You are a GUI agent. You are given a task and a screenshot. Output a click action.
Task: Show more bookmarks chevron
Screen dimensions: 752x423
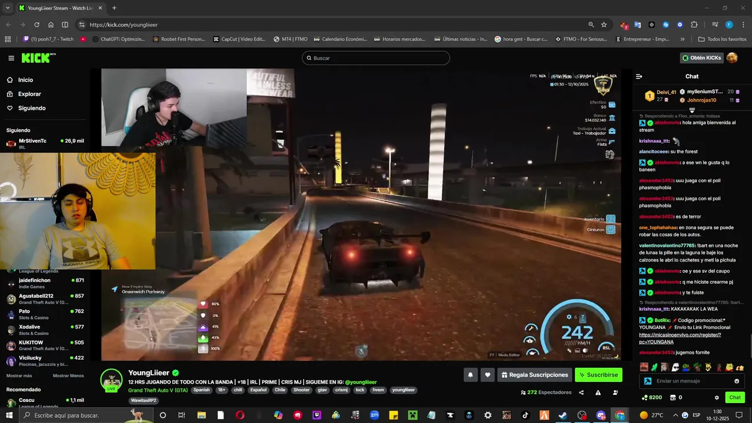[x=682, y=39]
